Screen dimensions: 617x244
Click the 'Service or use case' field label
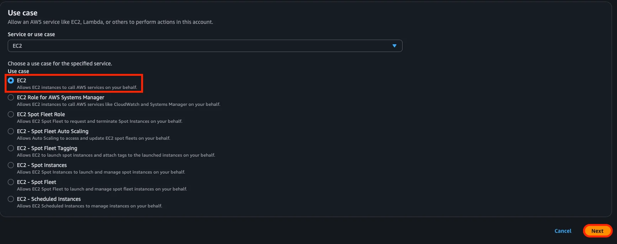tap(31, 34)
